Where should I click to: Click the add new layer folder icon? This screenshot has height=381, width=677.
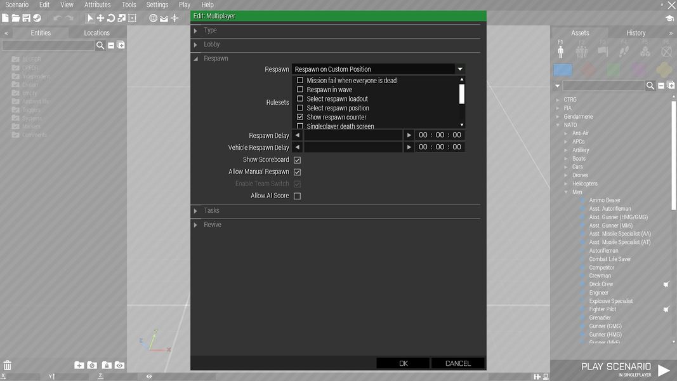pos(79,365)
